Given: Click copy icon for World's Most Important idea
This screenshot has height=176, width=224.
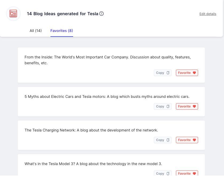Looking at the screenshot, I should click(168, 73).
